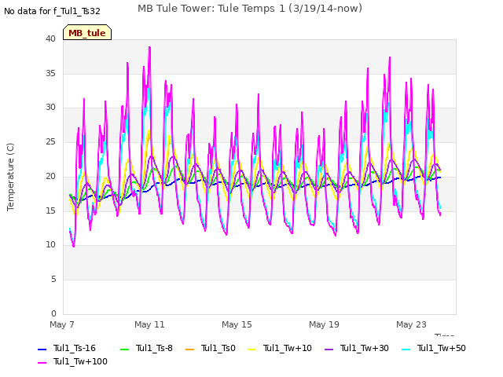Click the Tul1_Ts0 legend entry
This screenshot has width=503, height=377.
point(211,348)
